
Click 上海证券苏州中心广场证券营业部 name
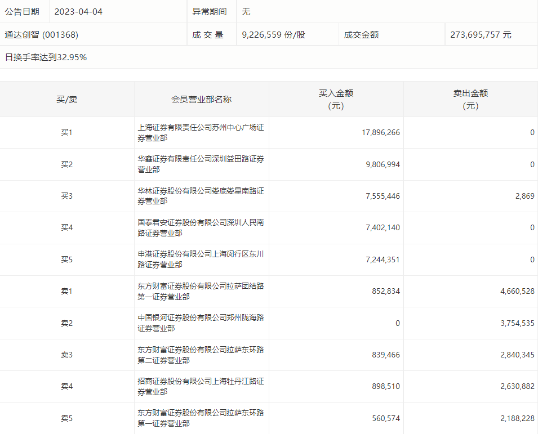[201, 133]
